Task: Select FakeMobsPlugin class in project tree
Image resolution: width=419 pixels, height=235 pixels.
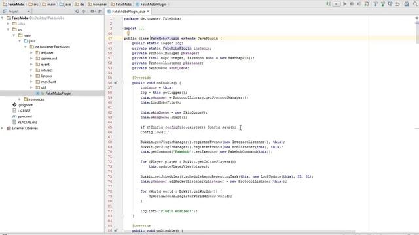Action: tap(58, 93)
